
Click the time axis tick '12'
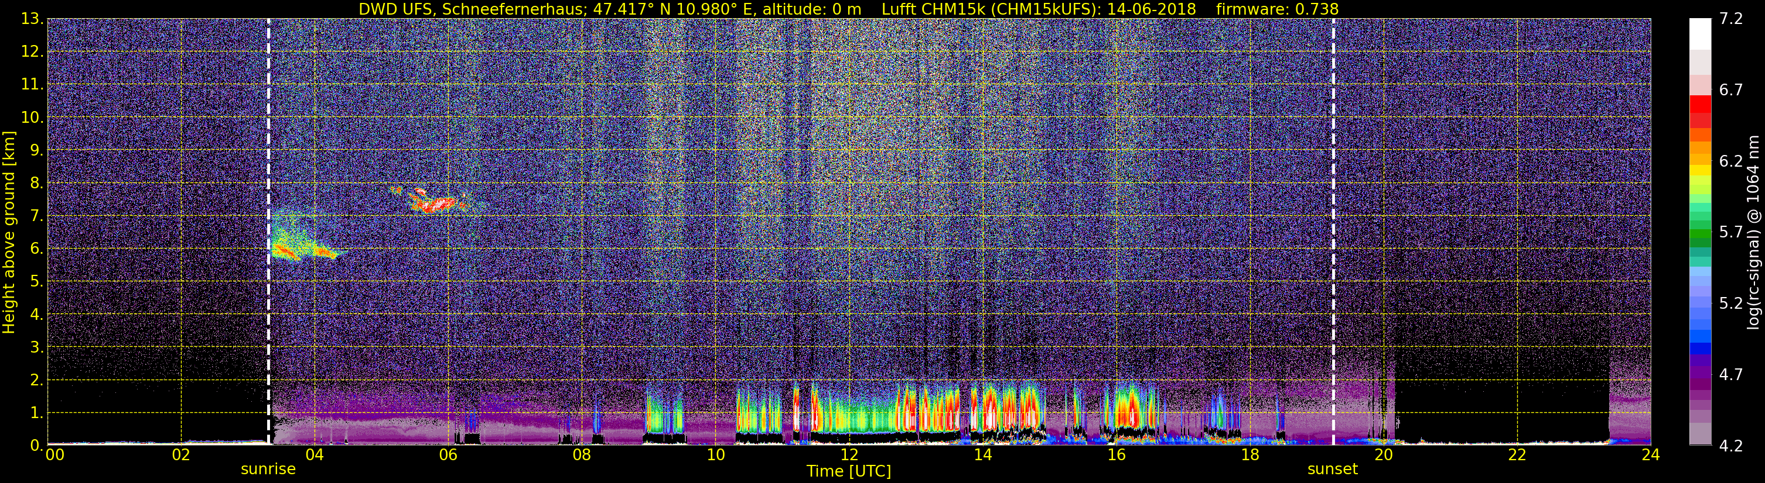(x=849, y=455)
